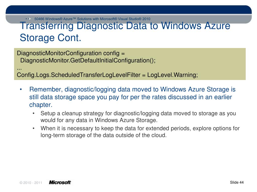257x192 pixels.
Task: Click the '© 2010 - 2011' copyright text
Action: point(31,183)
